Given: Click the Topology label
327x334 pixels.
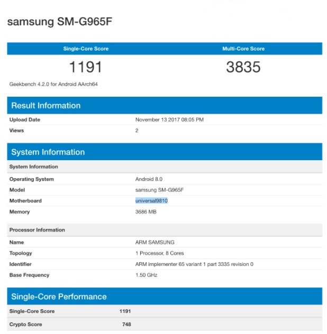Looking at the screenshot, I should [x=21, y=253].
